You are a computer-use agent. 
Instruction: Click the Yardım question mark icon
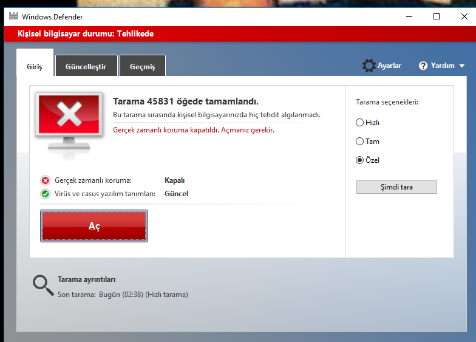point(423,66)
